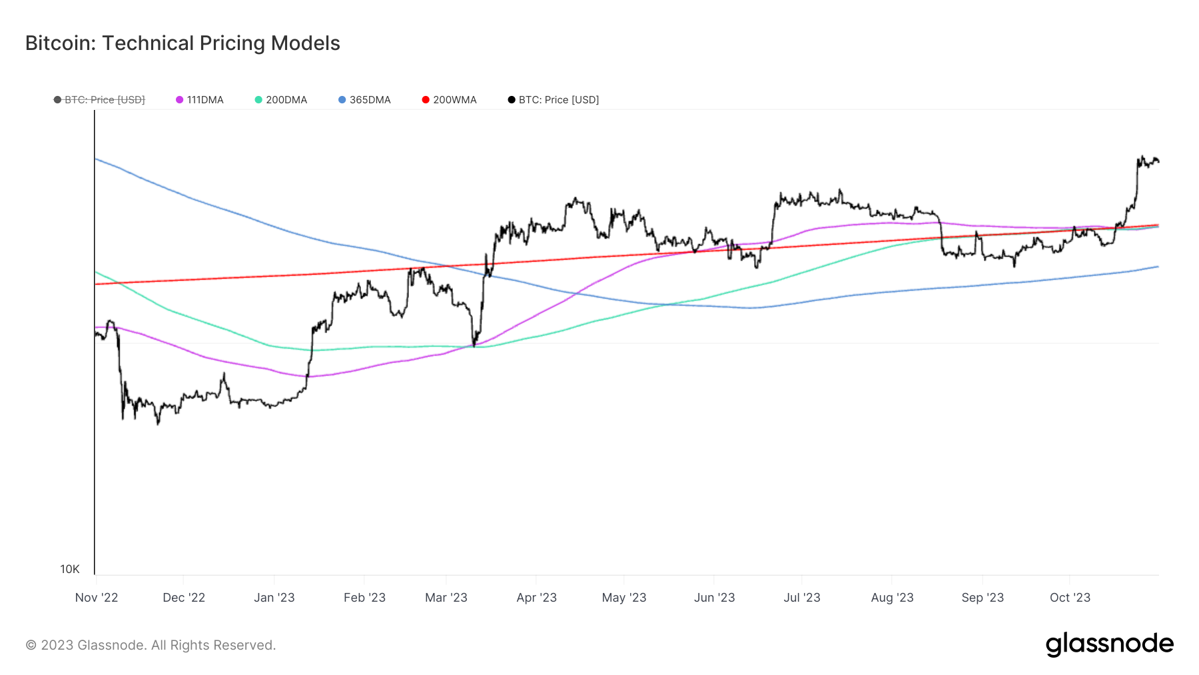Click the Mar '23 date label
Screen dimensions: 1199x675
pyautogui.click(x=446, y=598)
